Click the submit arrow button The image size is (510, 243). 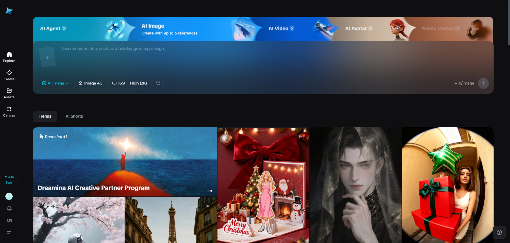tap(483, 83)
